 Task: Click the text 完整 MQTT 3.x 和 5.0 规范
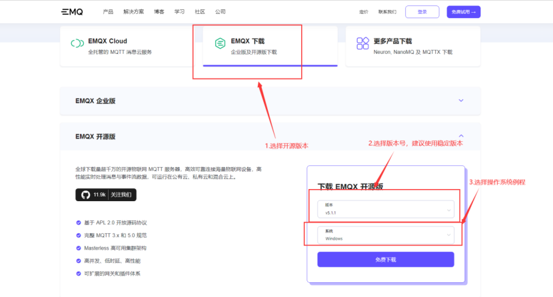(x=115, y=235)
